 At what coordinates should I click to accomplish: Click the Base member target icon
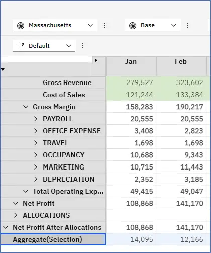click(x=133, y=26)
